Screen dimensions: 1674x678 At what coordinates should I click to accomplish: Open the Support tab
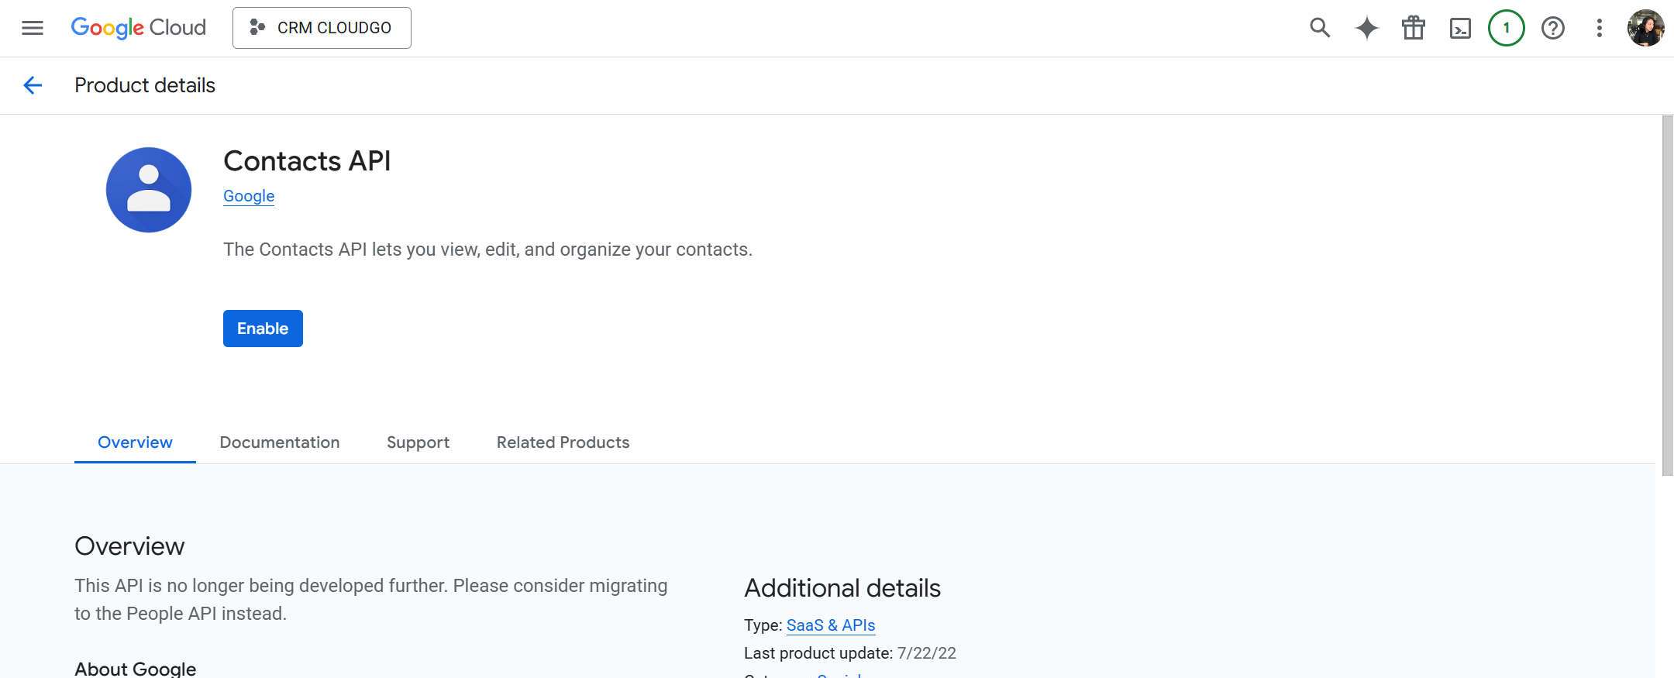pyautogui.click(x=418, y=442)
